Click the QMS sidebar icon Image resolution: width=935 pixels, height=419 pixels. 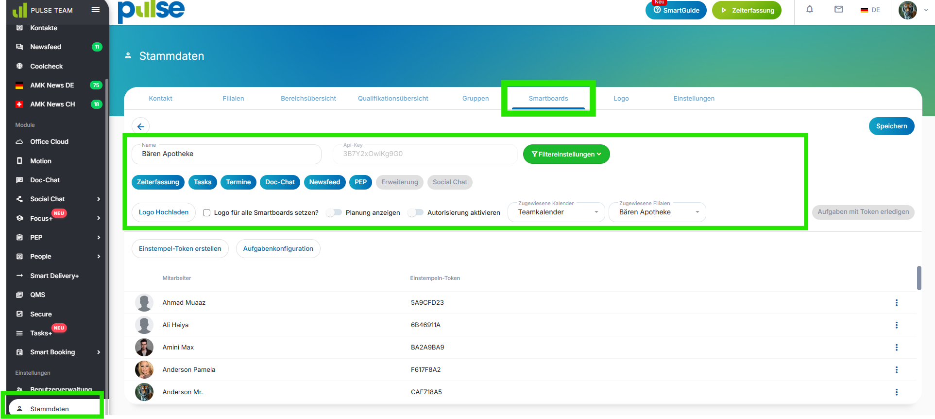(19, 295)
